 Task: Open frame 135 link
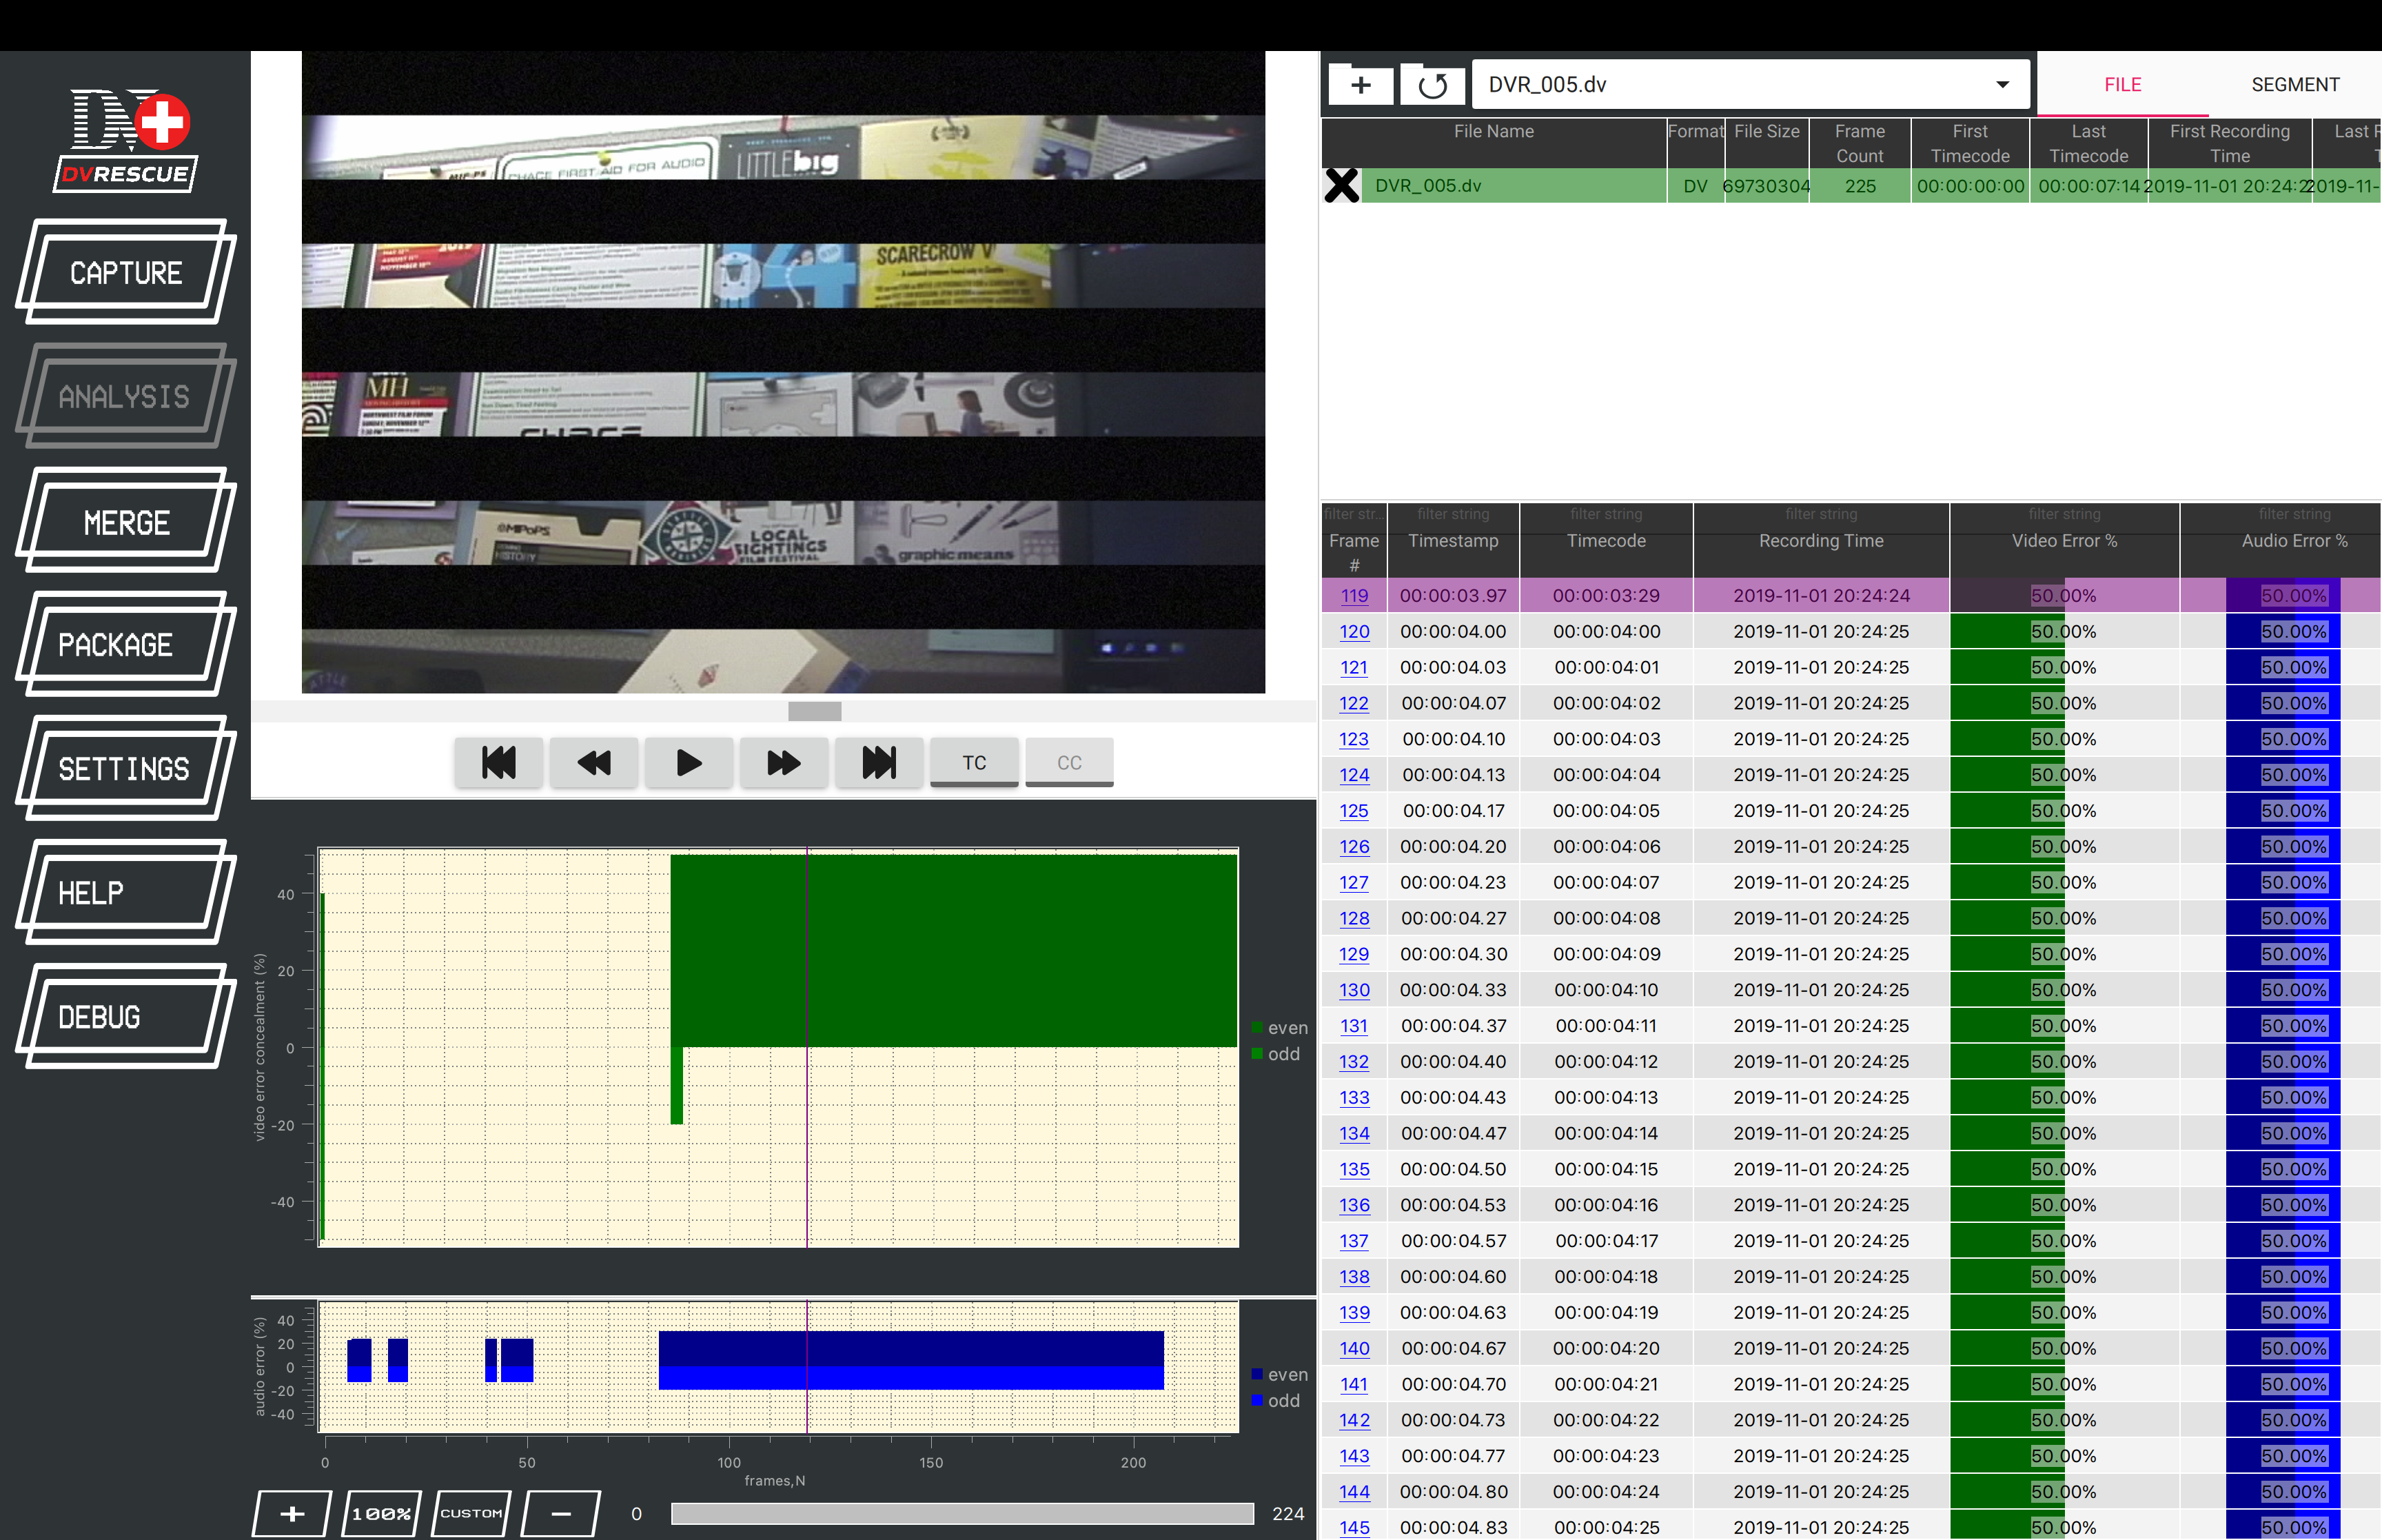(x=1354, y=1169)
